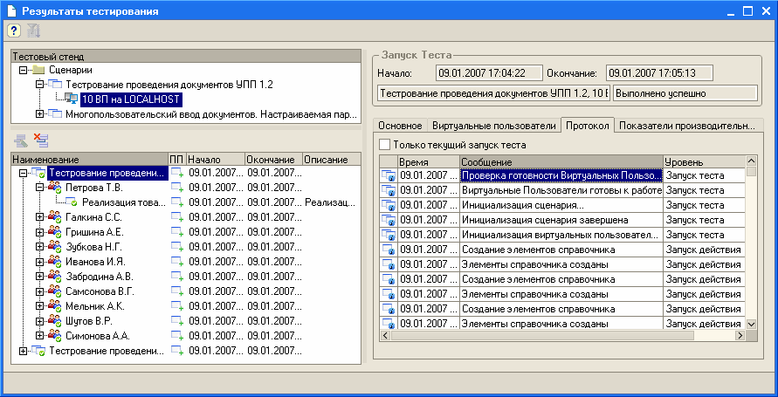Collapse the Петрова Т.В. node

pos(39,188)
